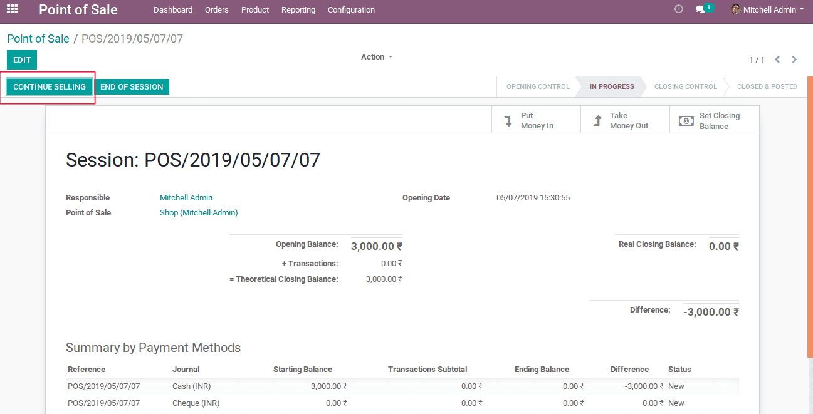
Task: Go to next record arrow
Action: (x=794, y=60)
